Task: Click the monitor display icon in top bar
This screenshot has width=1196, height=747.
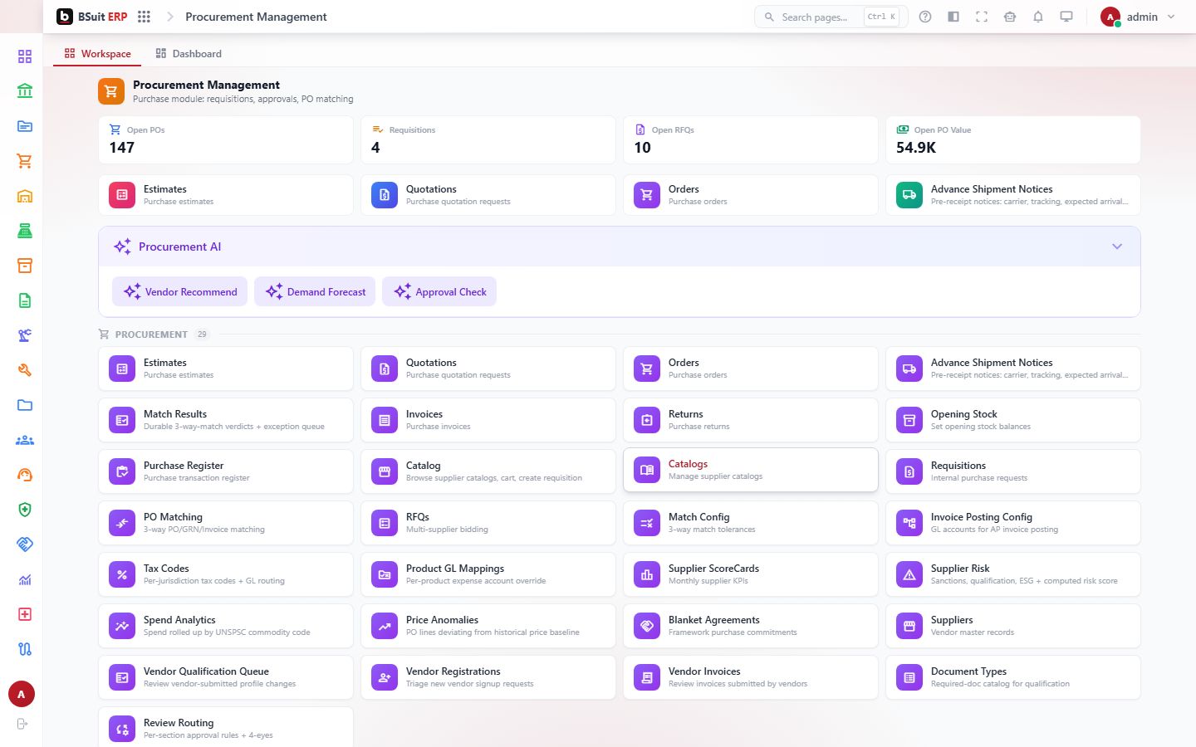Action: click(x=1066, y=17)
